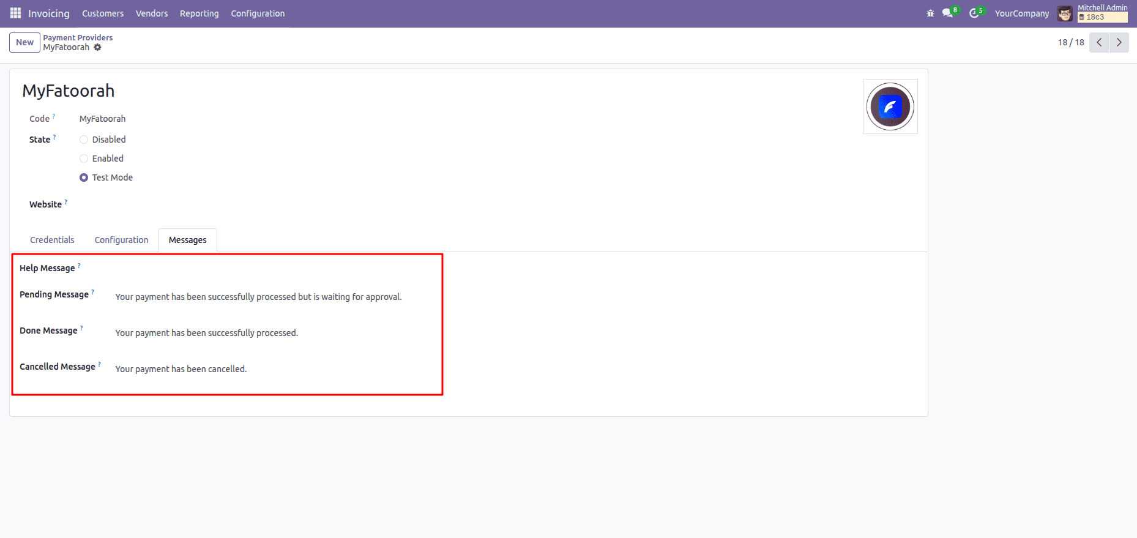Edit the cancelled message text
This screenshot has height=538, width=1137.
click(x=181, y=369)
